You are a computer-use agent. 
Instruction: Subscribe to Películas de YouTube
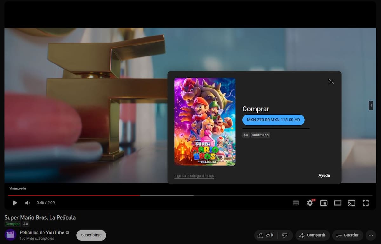click(x=91, y=235)
